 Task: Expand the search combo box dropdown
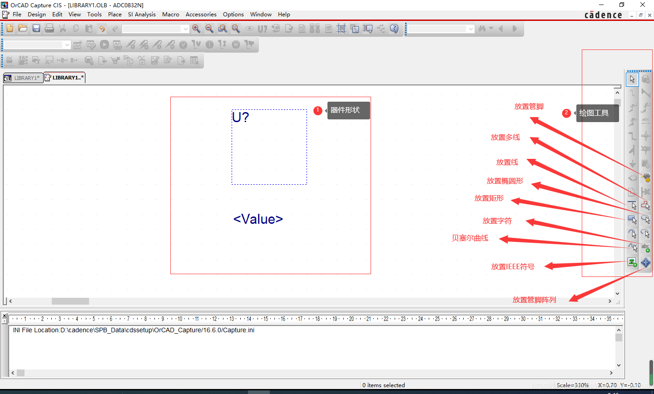coord(471,29)
